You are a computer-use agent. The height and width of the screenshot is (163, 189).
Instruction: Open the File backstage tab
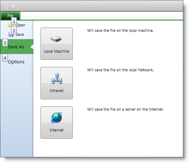pyautogui.click(x=10, y=16)
